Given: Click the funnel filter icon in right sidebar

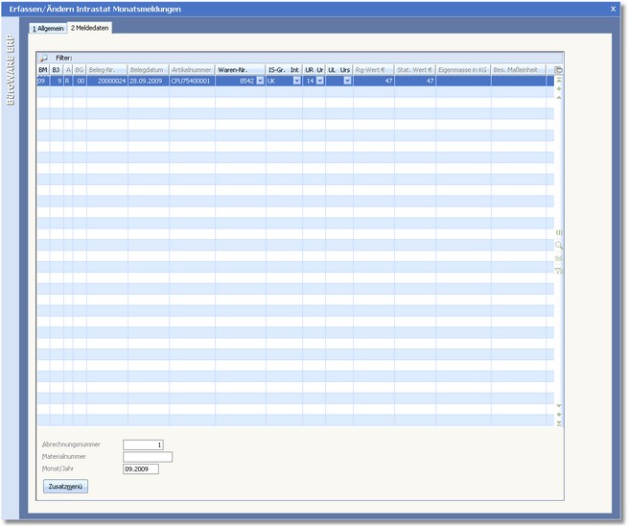Looking at the screenshot, I should 559,272.
